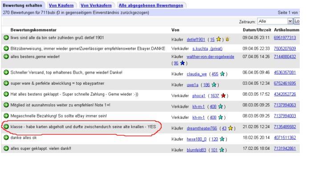Open user profile walther-von-der-vogelweide

point(210,57)
